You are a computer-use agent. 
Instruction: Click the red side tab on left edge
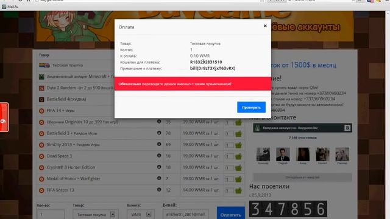click(4, 117)
